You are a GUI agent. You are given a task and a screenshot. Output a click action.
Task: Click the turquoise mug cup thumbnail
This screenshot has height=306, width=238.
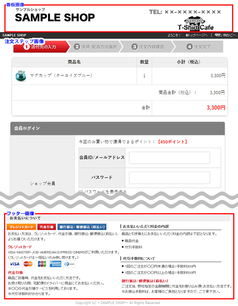tap(21, 76)
